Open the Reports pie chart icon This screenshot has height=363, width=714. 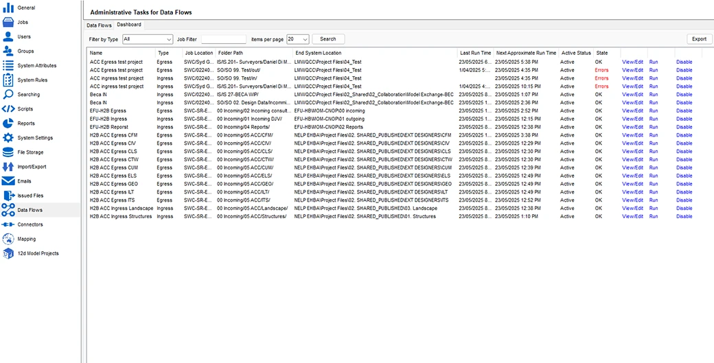pos(8,124)
